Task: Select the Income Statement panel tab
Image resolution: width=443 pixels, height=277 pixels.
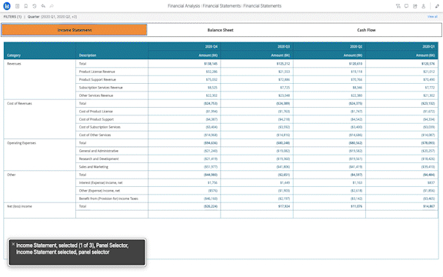Action: point(75,30)
